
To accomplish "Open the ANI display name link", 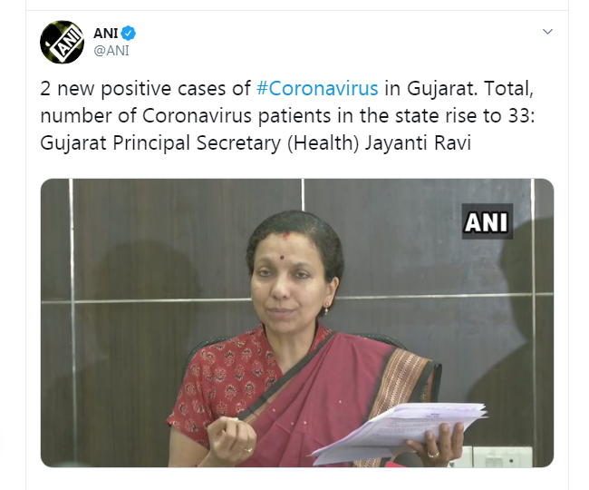I will [x=106, y=33].
